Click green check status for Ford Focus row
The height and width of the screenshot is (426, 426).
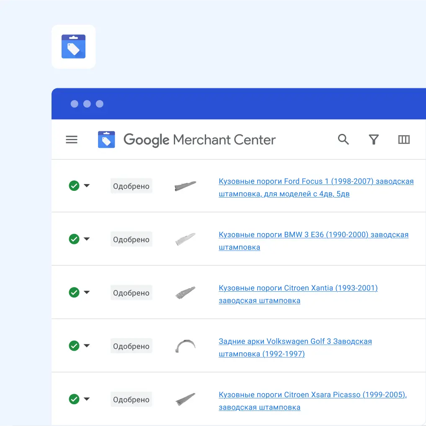click(74, 186)
